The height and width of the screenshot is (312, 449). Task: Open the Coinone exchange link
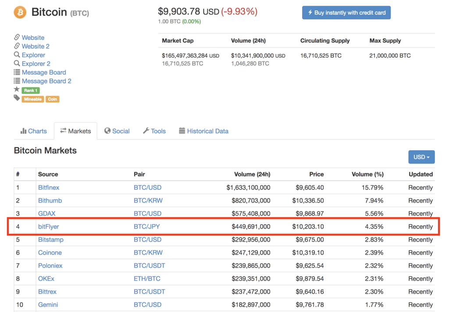coord(50,253)
